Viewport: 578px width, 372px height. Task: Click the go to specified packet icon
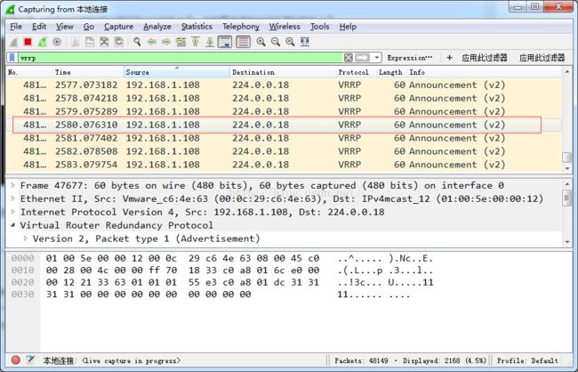pos(181,42)
